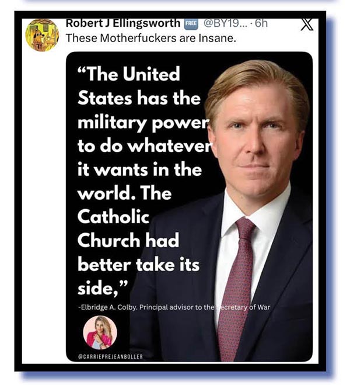Select the word 'Catholic' in the quote
The height and width of the screenshot is (385, 364).
(x=113, y=217)
